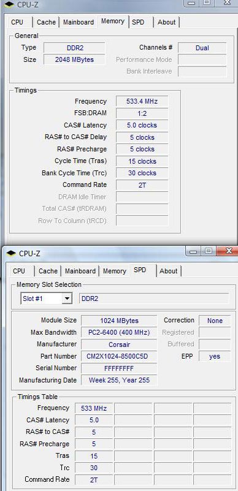
Task: Click the Timings Table Command Rate value 2T
Action: coord(94,480)
